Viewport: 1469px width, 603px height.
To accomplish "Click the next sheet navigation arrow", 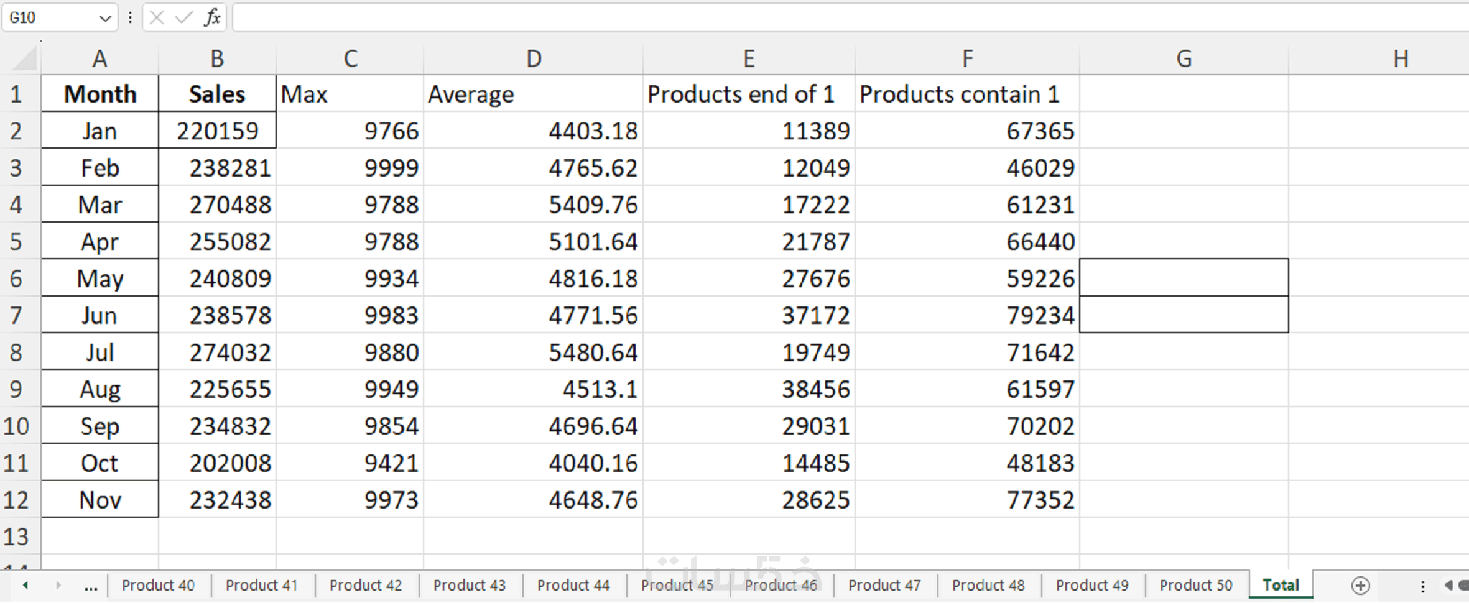I will pyautogui.click(x=58, y=585).
